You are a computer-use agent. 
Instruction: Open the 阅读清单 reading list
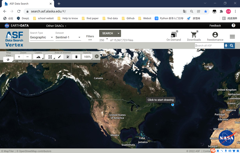(229, 18)
